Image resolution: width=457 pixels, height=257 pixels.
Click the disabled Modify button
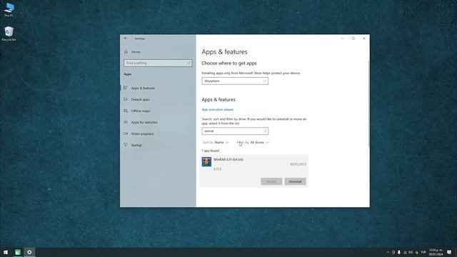[x=271, y=181]
